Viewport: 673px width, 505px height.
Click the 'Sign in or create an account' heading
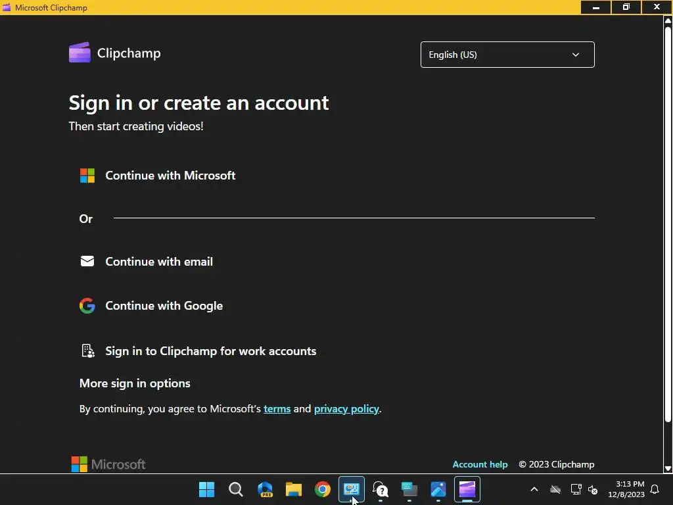click(x=198, y=103)
